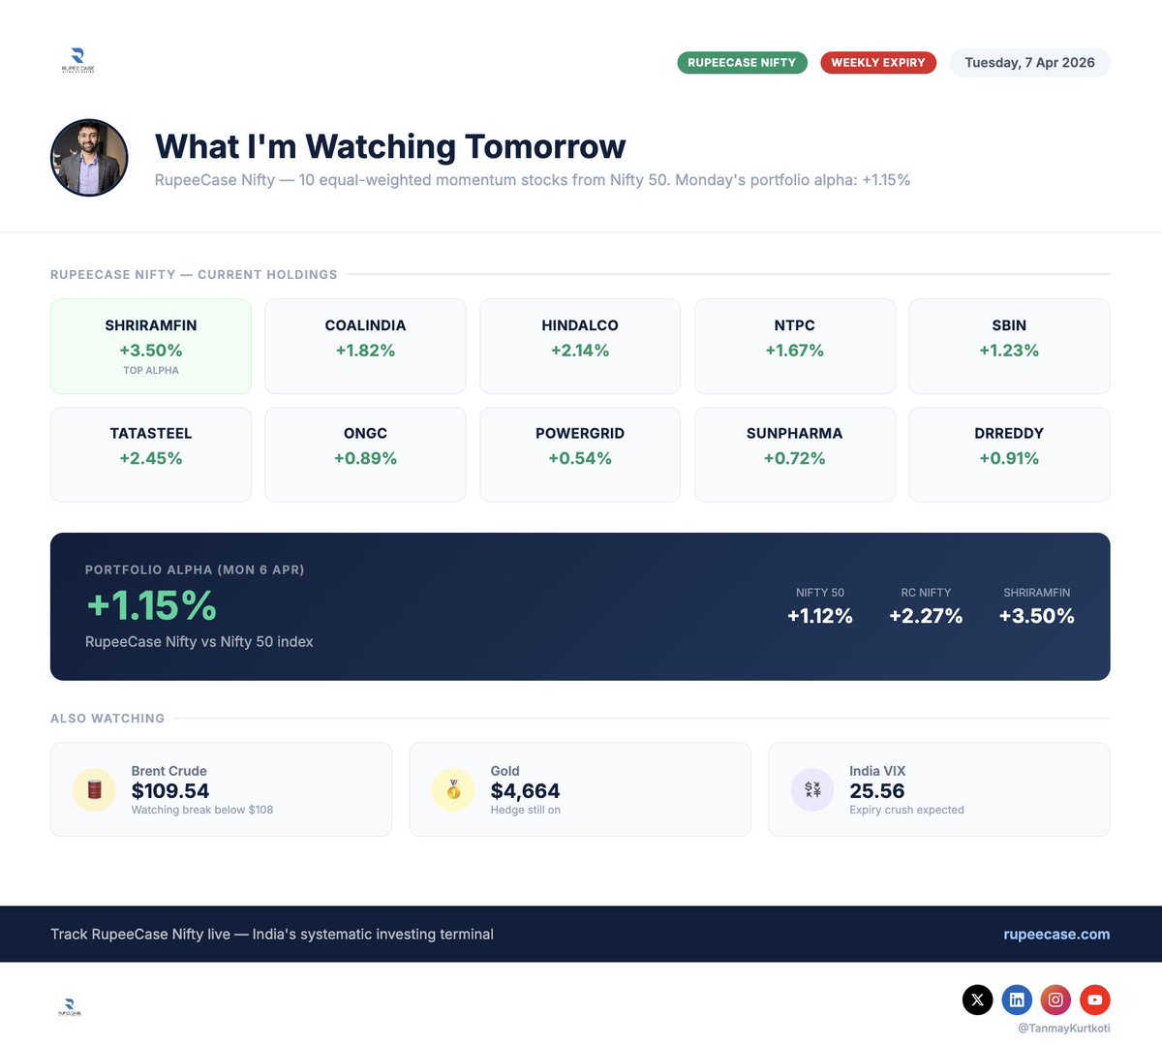Image resolution: width=1162 pixels, height=1045 pixels.
Task: Select the SBIN holding card
Action: (x=1009, y=347)
